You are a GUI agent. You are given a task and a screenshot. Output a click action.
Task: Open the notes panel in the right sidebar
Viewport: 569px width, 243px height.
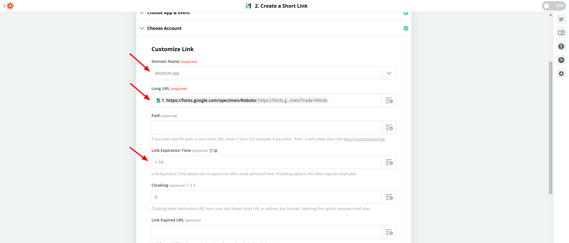[561, 19]
